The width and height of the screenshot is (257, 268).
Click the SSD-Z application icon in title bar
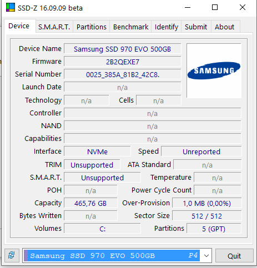pyautogui.click(x=11, y=8)
